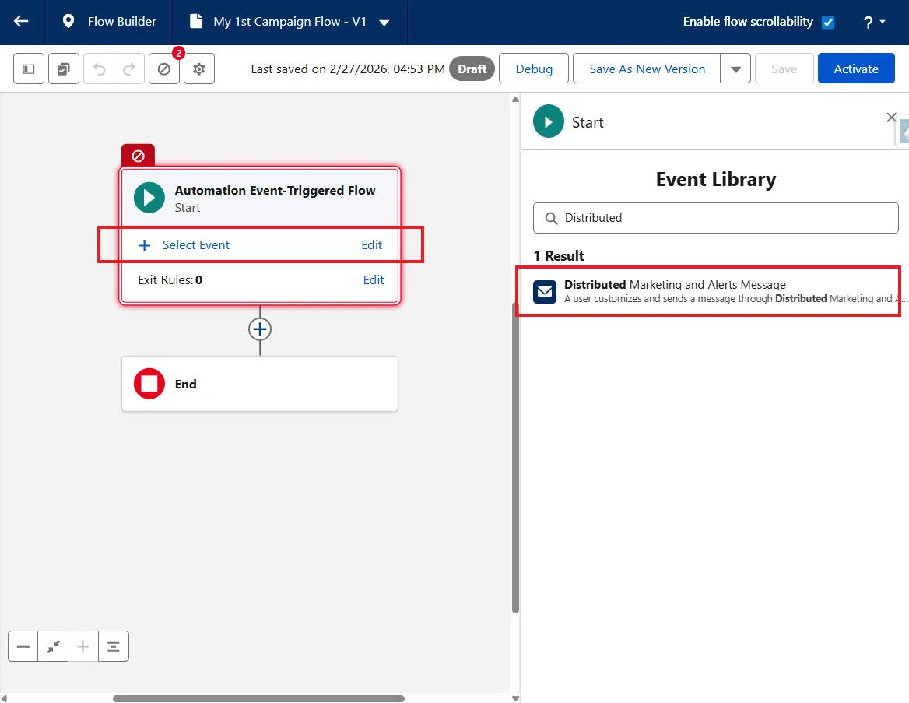Click the Event Library search field

[x=715, y=218]
